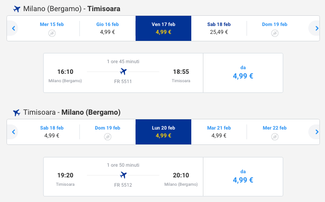The width and height of the screenshot is (325, 202).
Task: Show earlier outbound dates with left arrow
Action: (x=13, y=29)
